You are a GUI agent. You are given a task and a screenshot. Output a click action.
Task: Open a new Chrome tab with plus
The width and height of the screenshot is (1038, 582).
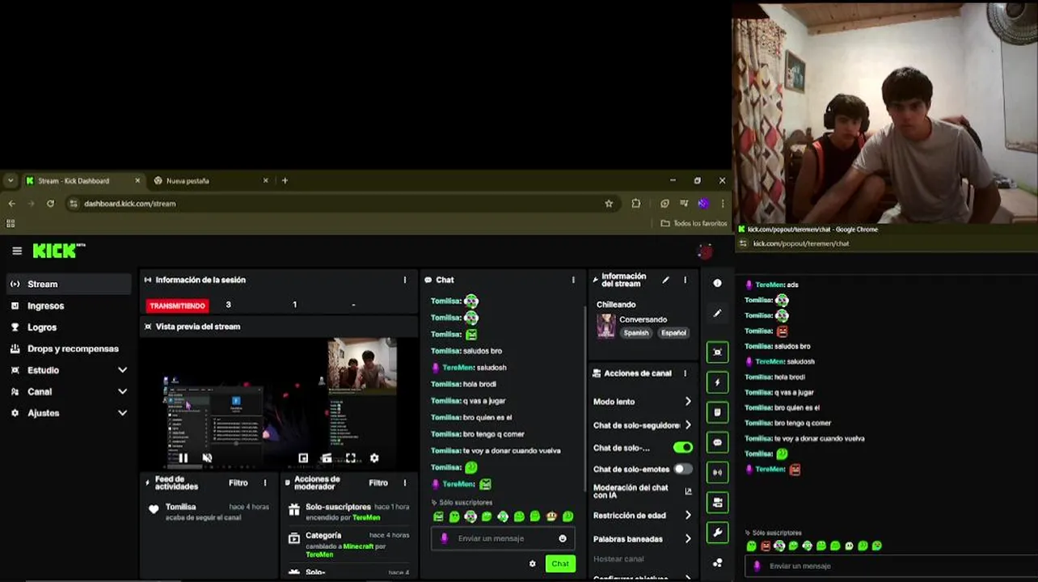point(285,180)
